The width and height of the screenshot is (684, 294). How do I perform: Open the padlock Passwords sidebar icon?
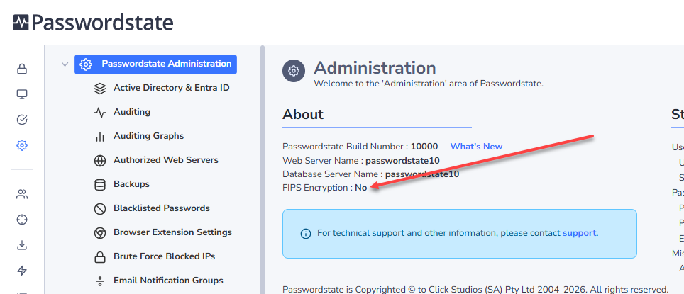22,69
